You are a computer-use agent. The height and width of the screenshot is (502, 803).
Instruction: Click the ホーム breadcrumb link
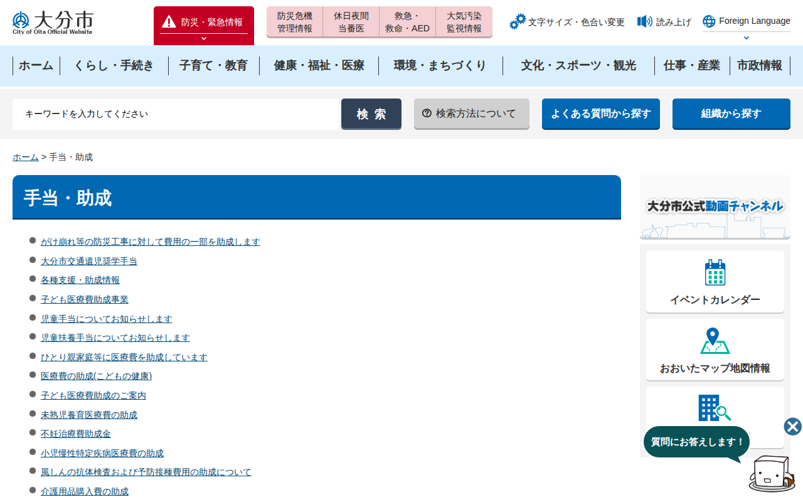(x=26, y=157)
